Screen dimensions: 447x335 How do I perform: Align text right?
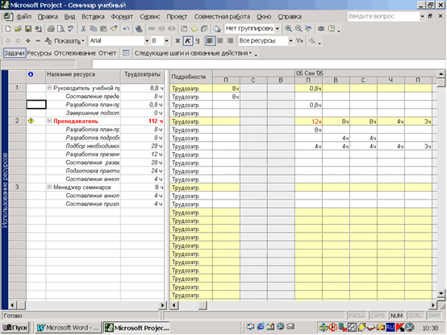(x=230, y=41)
